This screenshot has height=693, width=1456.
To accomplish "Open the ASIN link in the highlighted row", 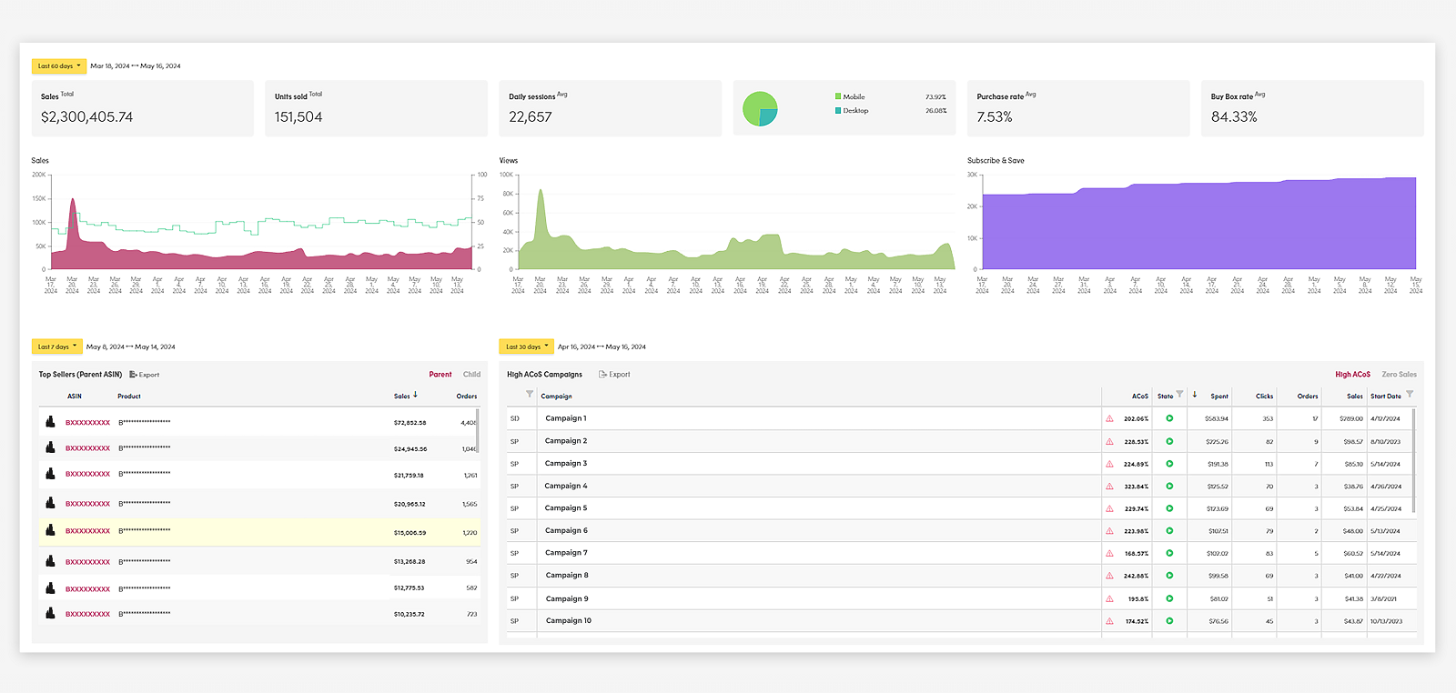I will [x=87, y=531].
